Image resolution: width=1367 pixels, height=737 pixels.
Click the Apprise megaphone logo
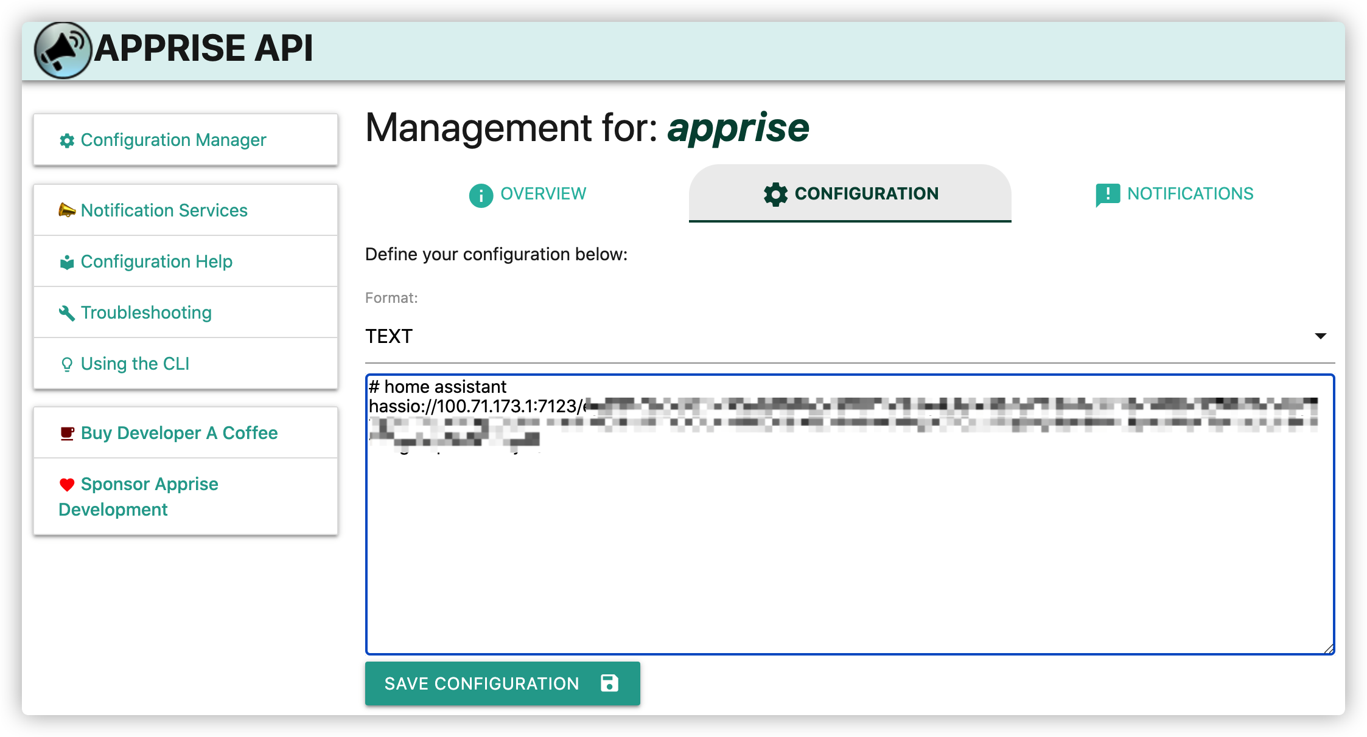click(x=62, y=50)
